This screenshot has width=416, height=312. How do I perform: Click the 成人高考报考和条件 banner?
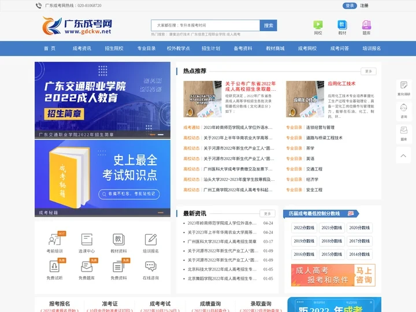coord(333,275)
